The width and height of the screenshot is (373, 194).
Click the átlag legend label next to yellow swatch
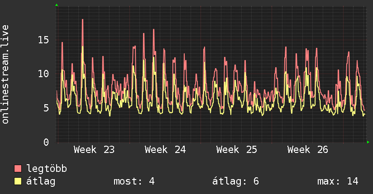(41, 181)
